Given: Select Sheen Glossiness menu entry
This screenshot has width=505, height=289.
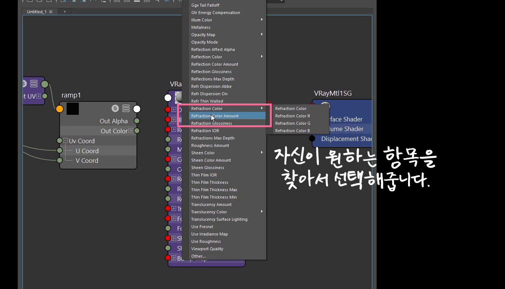Looking at the screenshot, I should 228,168.
